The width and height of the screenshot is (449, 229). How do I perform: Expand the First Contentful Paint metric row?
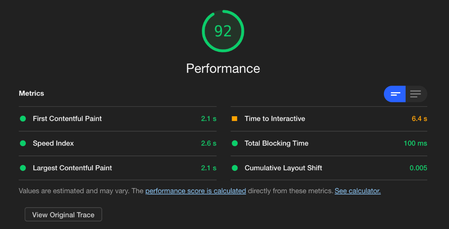tap(117, 119)
